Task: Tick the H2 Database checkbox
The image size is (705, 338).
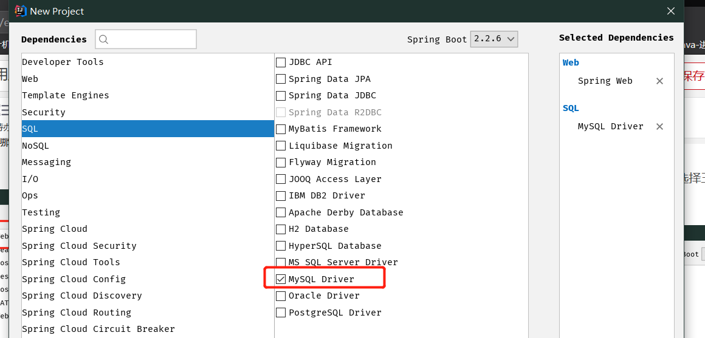Action: coord(281,229)
